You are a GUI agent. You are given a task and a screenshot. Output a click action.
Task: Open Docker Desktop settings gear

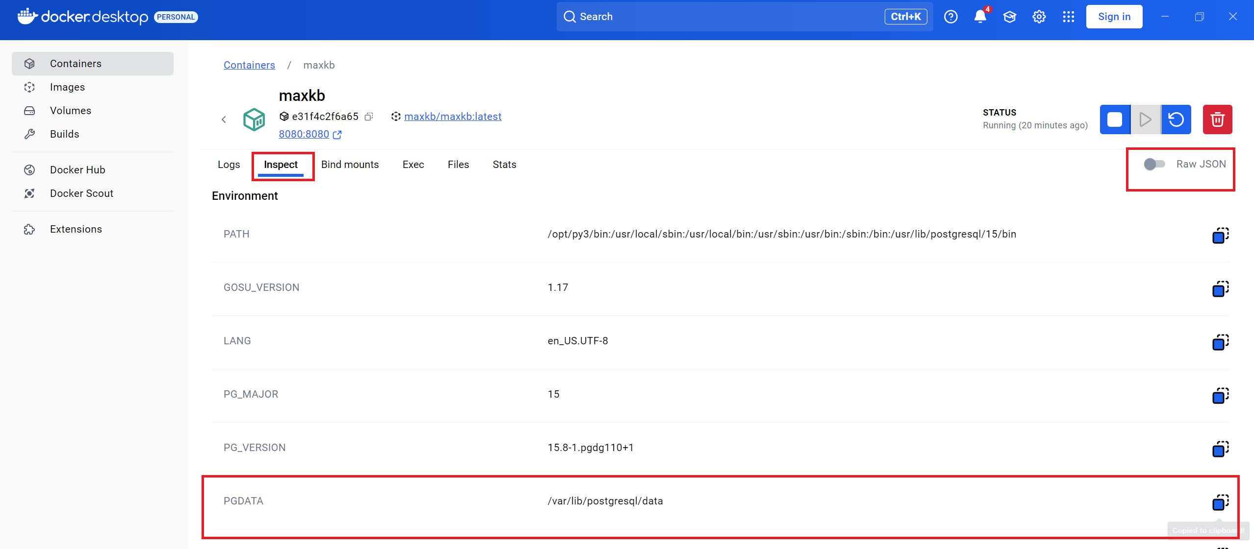[1039, 17]
